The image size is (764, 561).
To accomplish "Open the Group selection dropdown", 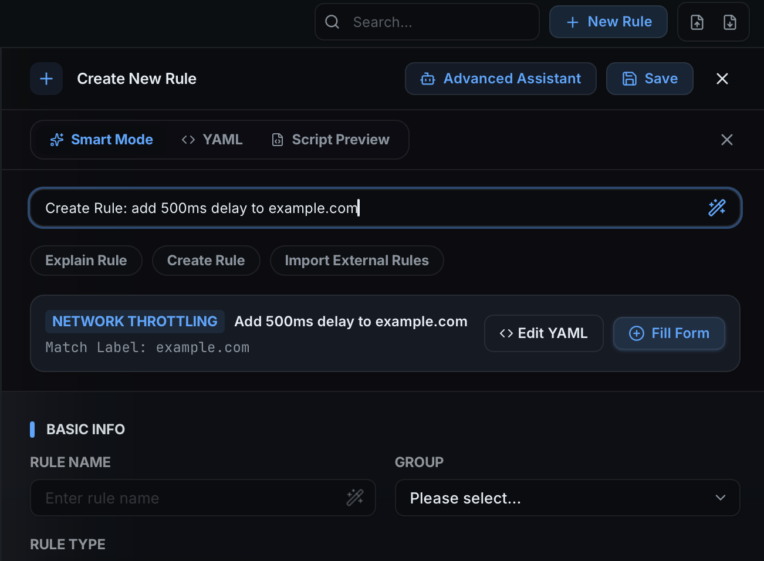I will click(567, 498).
